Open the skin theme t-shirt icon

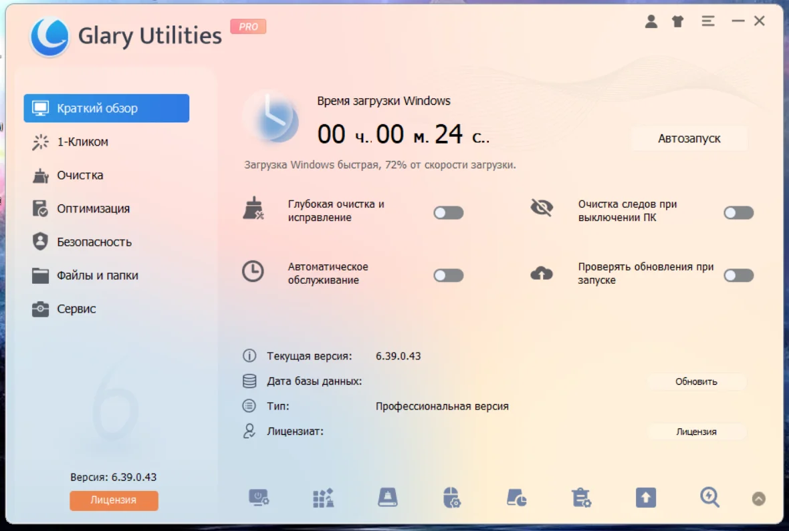click(678, 21)
